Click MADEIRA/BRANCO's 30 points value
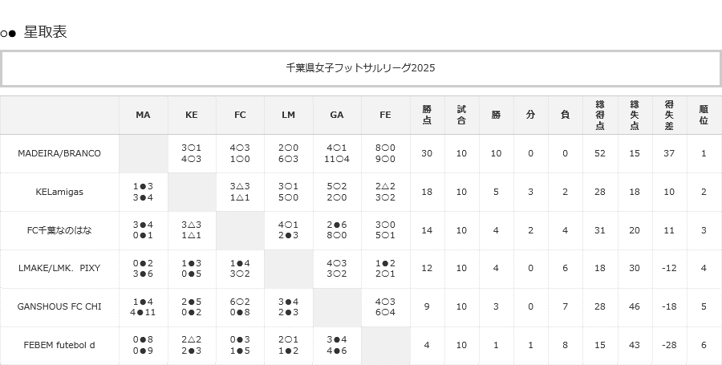The height and width of the screenshot is (365, 722). click(x=427, y=153)
